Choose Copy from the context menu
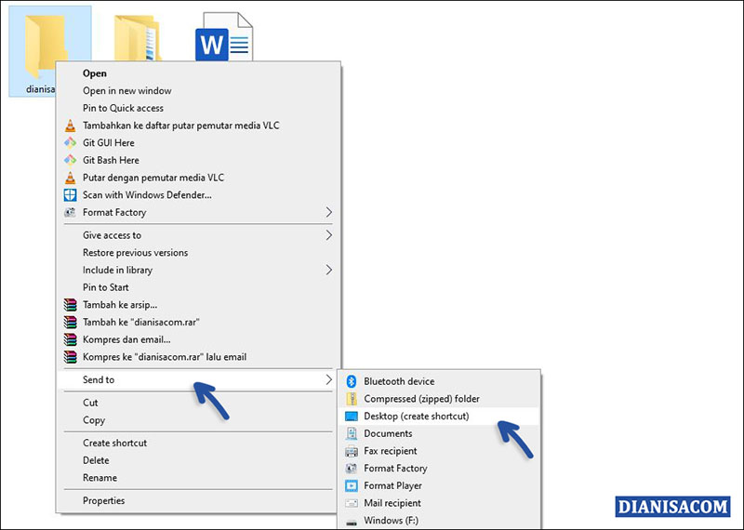The height and width of the screenshot is (530, 744). tap(198, 420)
